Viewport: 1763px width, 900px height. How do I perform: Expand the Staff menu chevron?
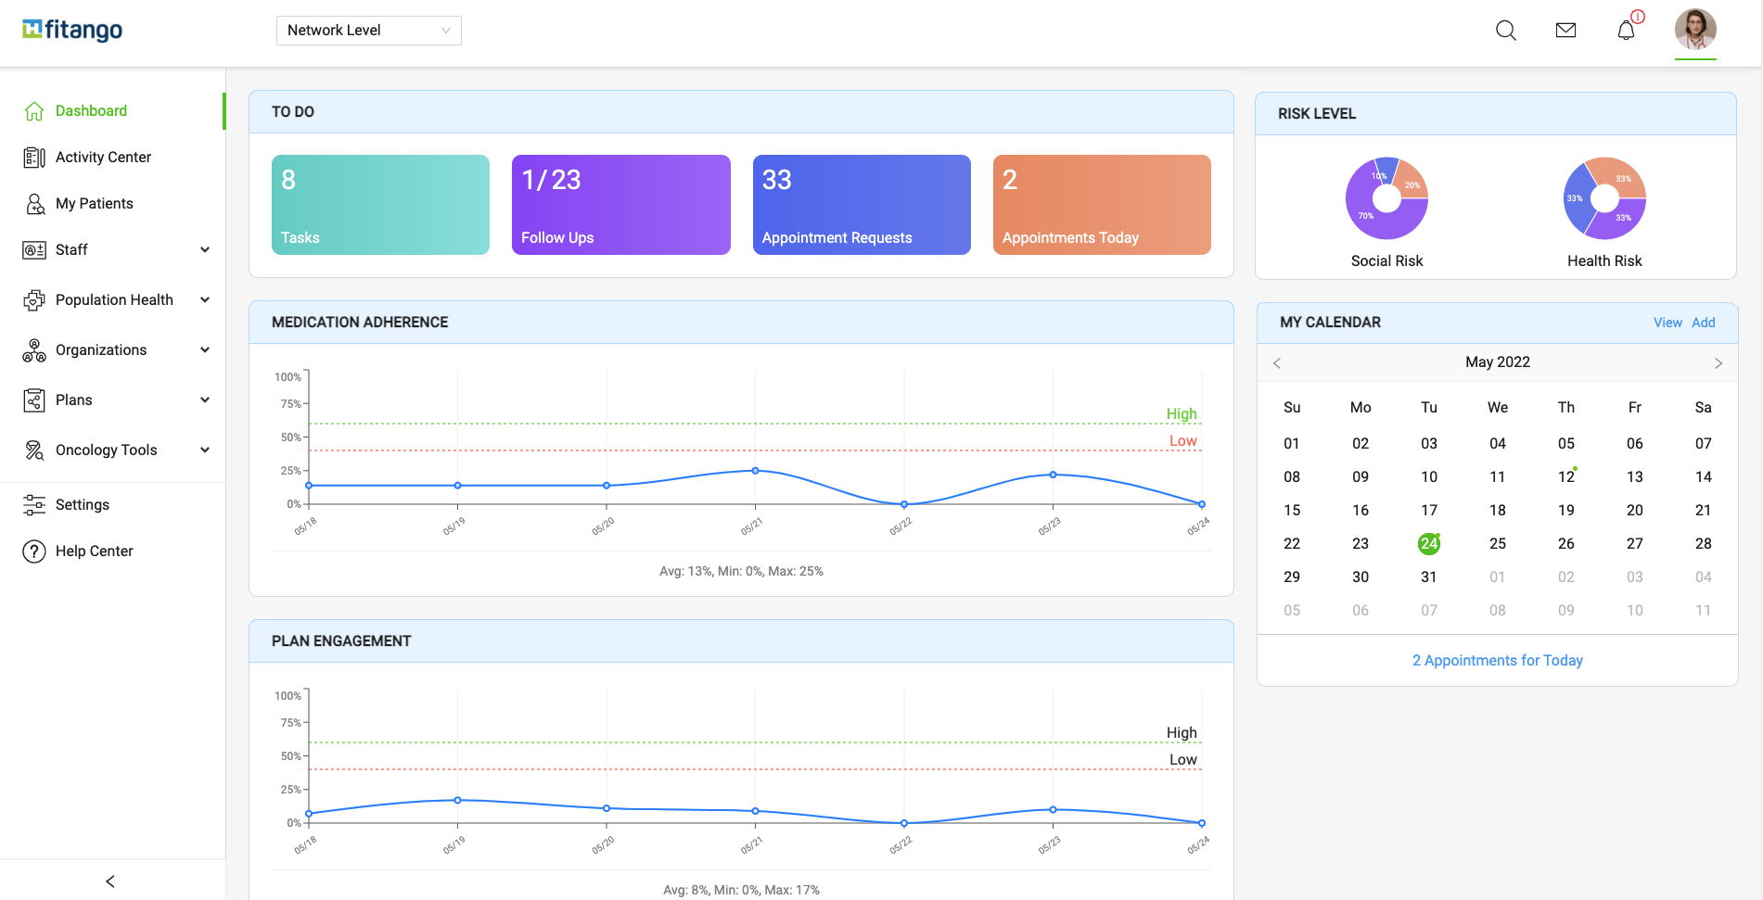[x=205, y=250]
